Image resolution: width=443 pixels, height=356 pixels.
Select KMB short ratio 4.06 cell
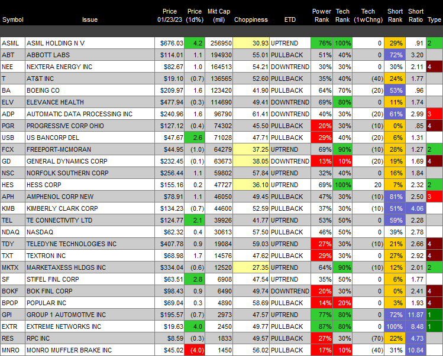[x=416, y=209]
